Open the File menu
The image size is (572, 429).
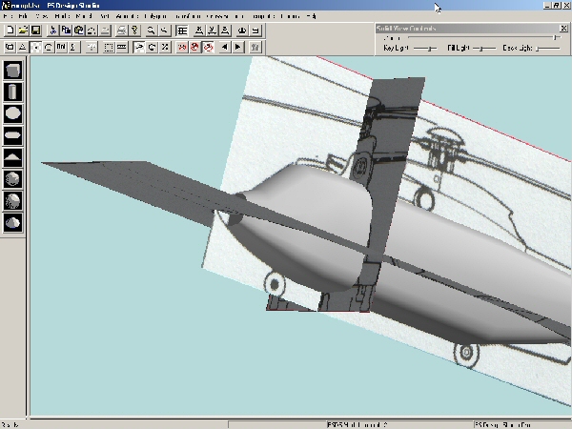tap(10, 16)
